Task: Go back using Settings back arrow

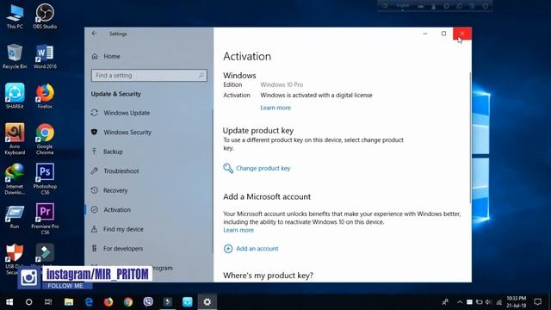Action: click(94, 34)
